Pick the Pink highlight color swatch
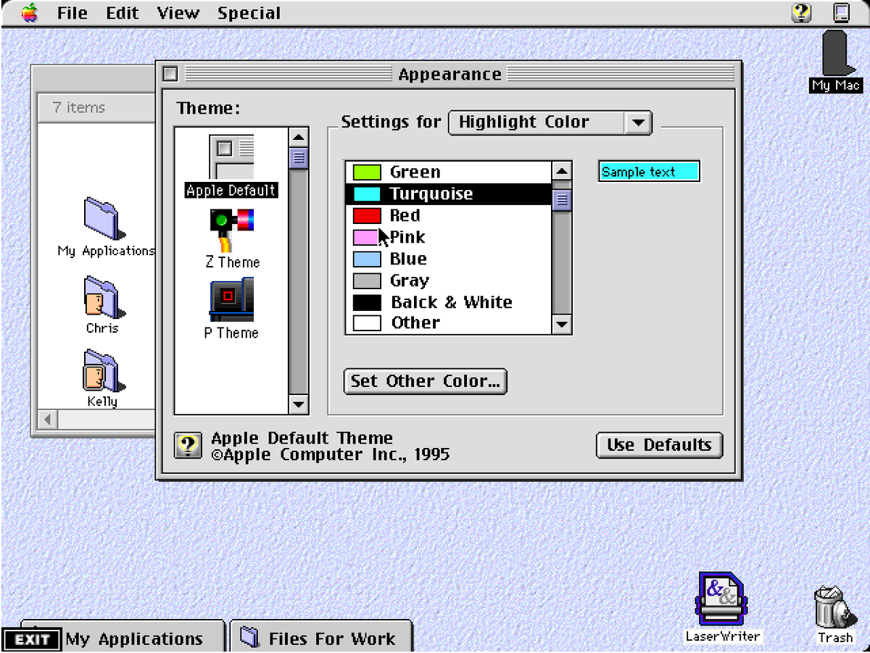 tap(367, 238)
